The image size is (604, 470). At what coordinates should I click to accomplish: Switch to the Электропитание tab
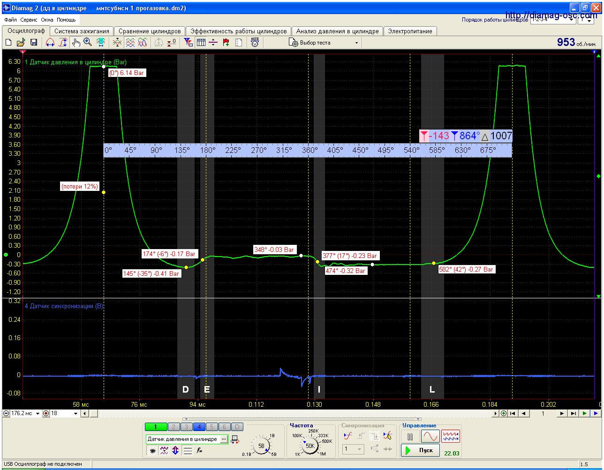click(410, 31)
